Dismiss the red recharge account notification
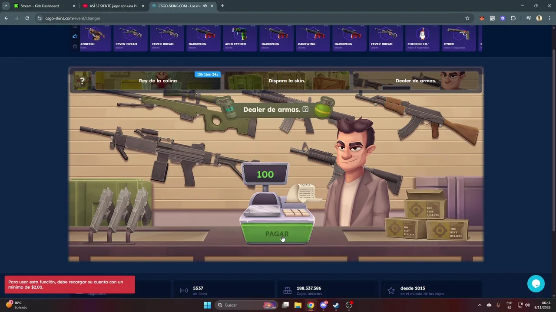 69,284
